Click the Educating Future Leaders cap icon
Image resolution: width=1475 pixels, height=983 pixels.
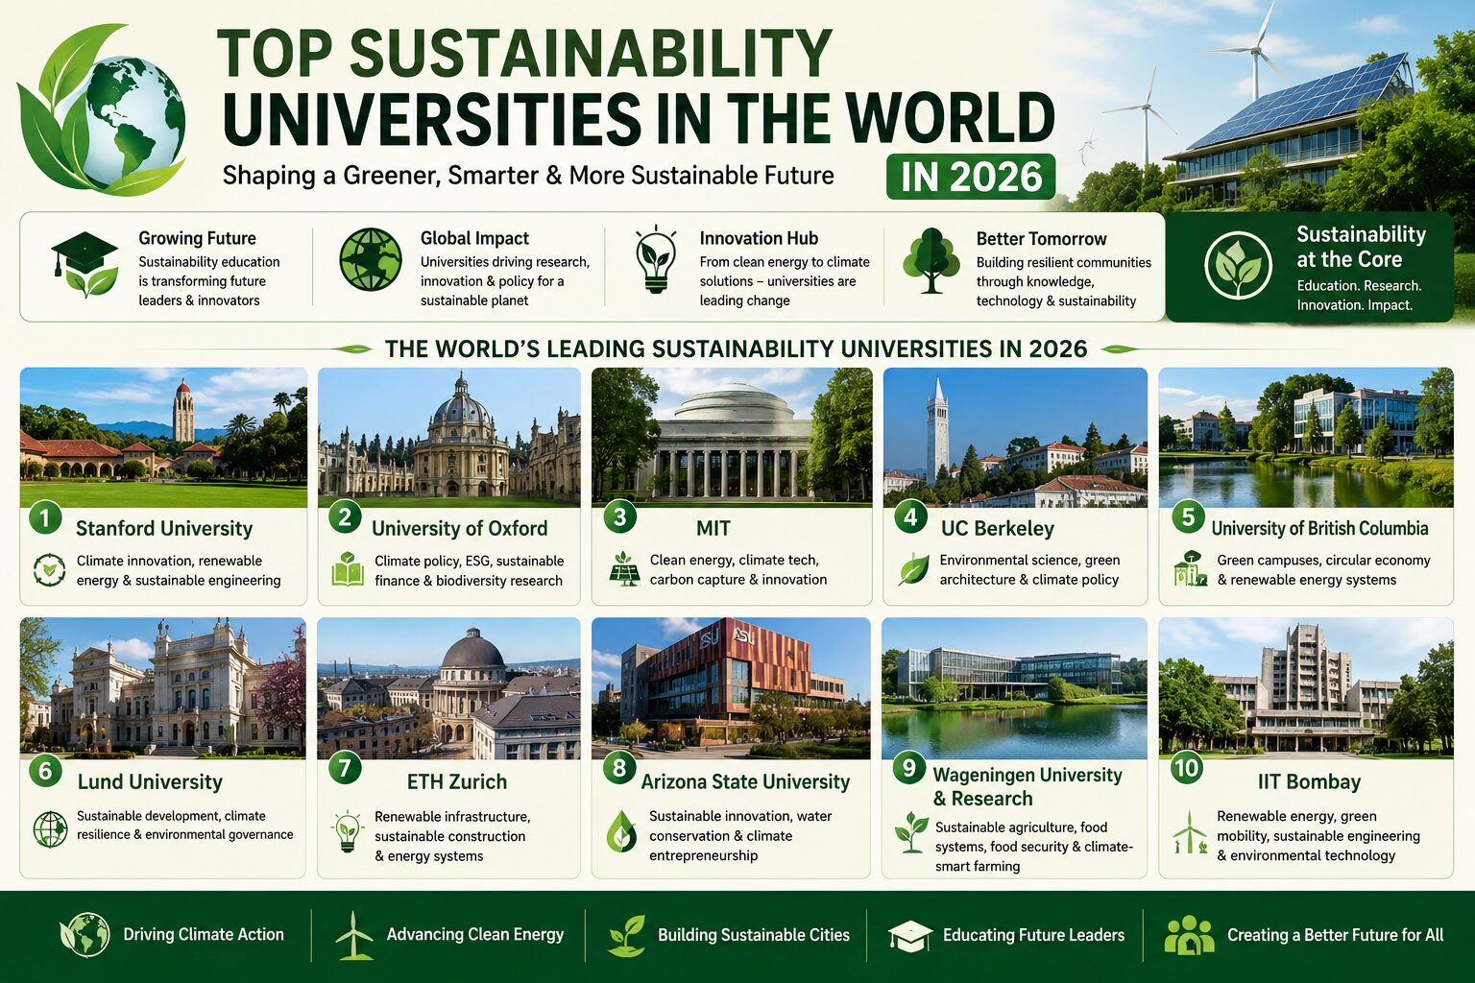pos(909,936)
